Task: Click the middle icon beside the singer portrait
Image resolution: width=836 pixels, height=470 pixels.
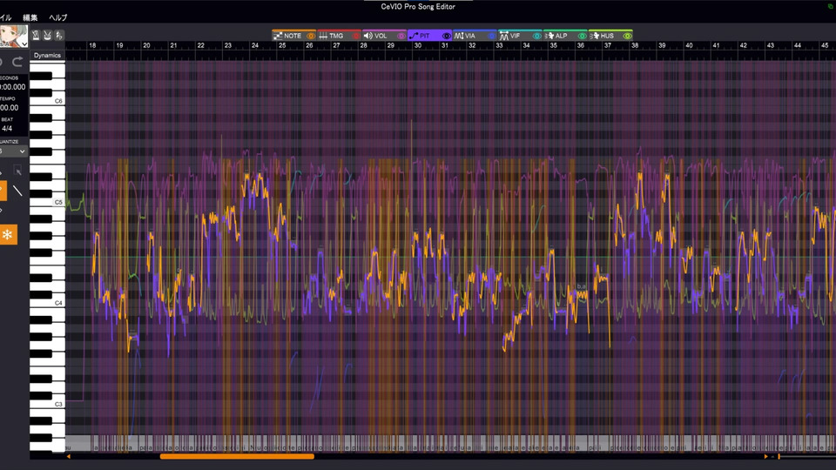Action: [x=47, y=36]
